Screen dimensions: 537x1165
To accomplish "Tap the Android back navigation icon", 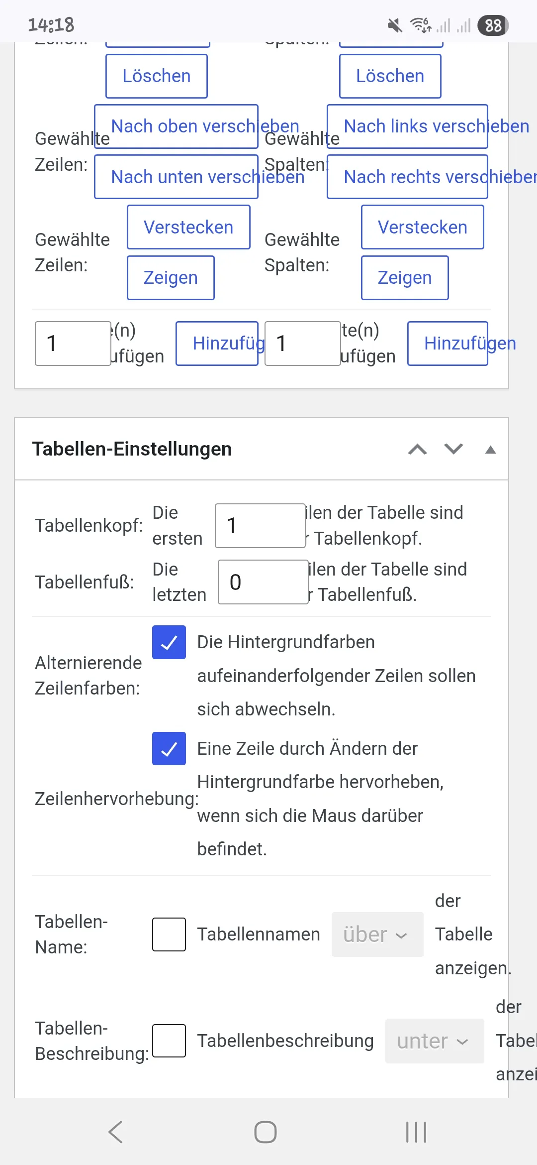I will pos(115,1132).
